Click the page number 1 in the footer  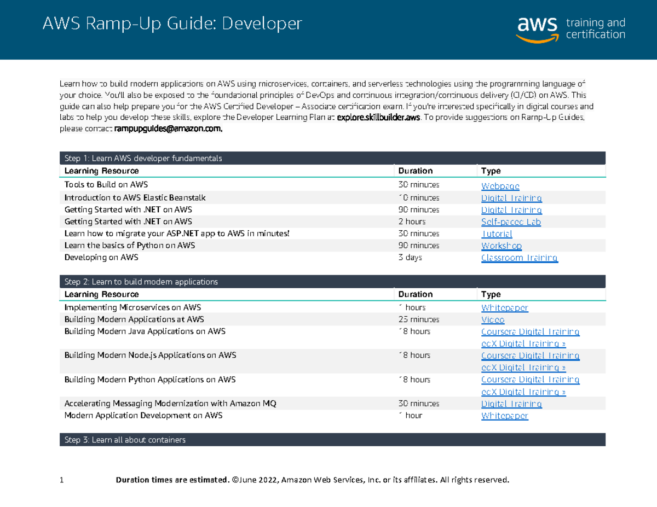coord(60,479)
